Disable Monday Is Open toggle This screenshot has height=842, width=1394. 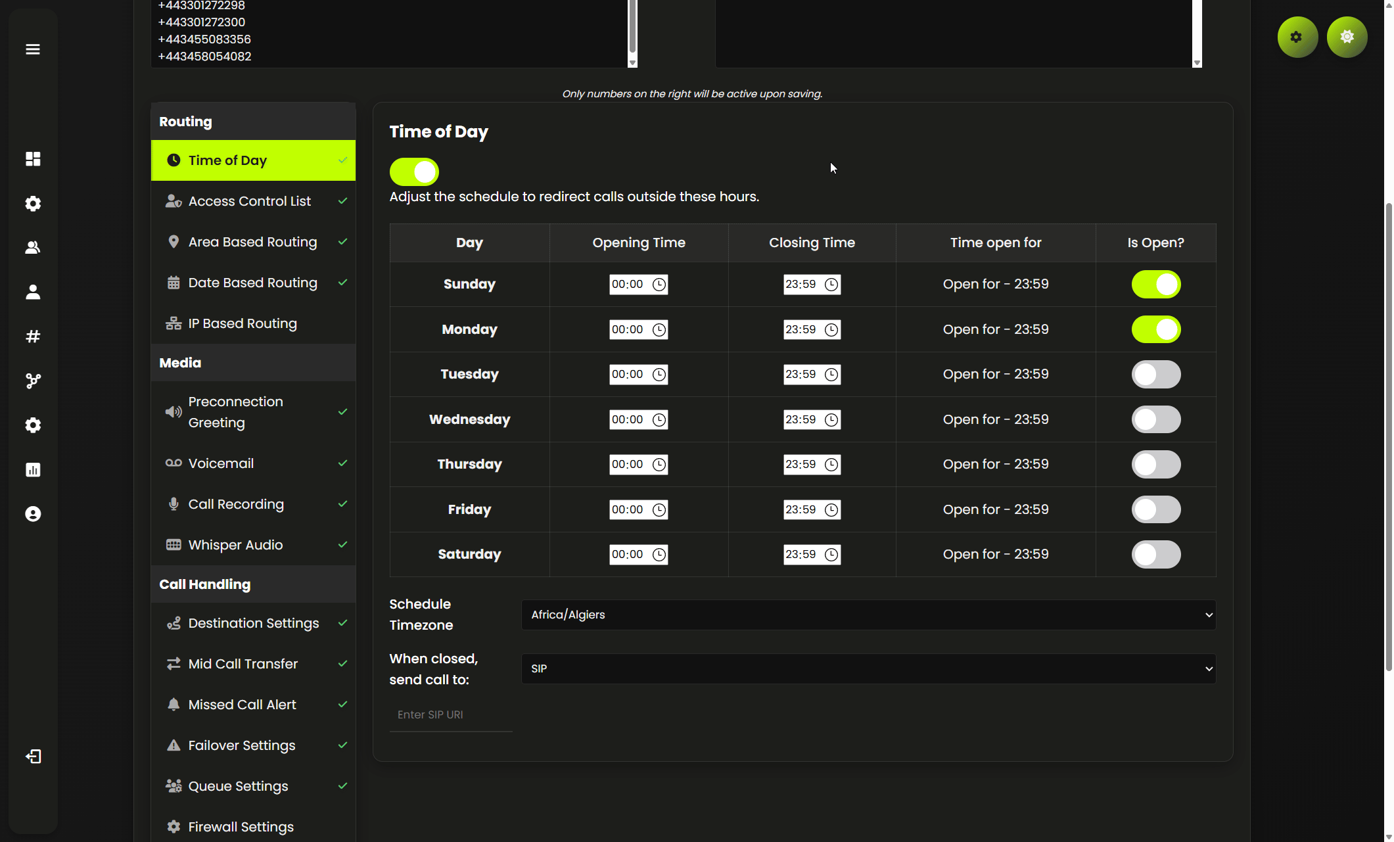point(1155,330)
